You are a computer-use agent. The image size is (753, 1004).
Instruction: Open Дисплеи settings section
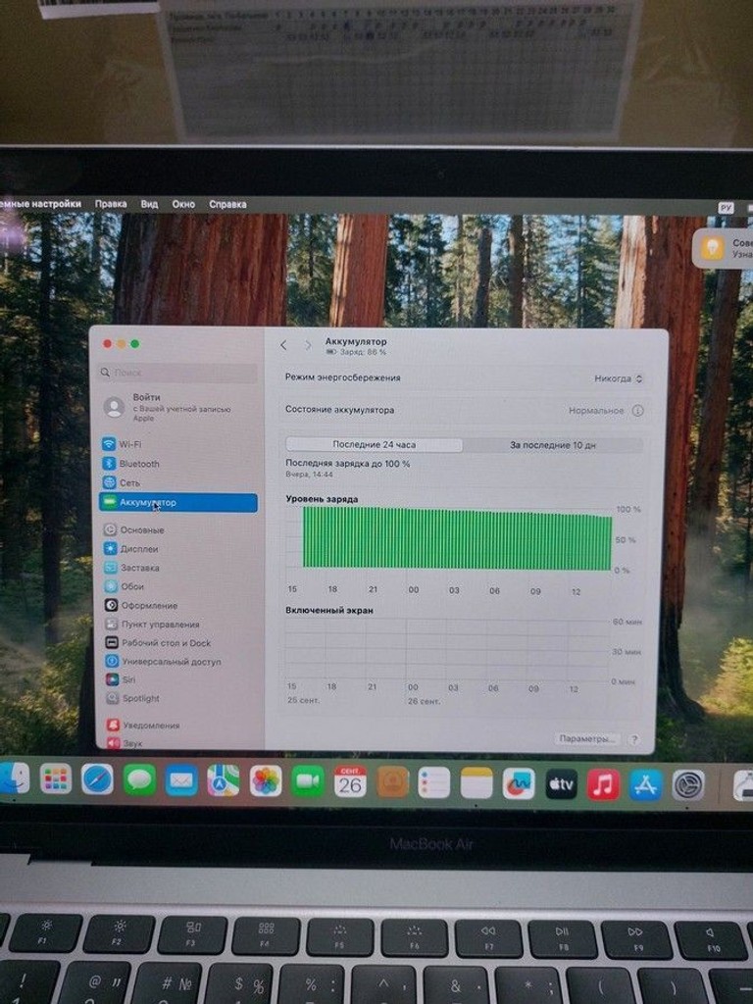[x=130, y=549]
